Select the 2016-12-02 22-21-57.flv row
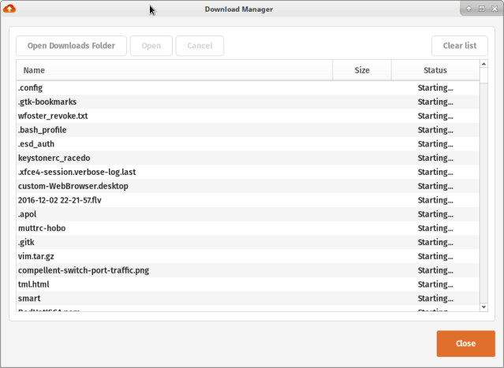This screenshot has width=504, height=368. pos(174,200)
